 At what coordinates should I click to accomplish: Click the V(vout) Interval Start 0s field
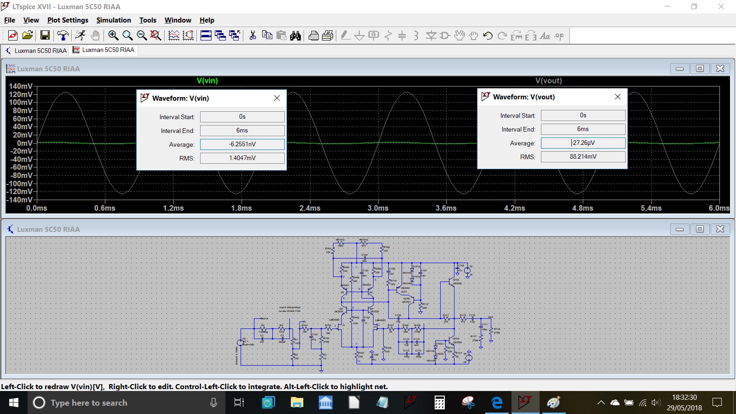click(x=583, y=115)
